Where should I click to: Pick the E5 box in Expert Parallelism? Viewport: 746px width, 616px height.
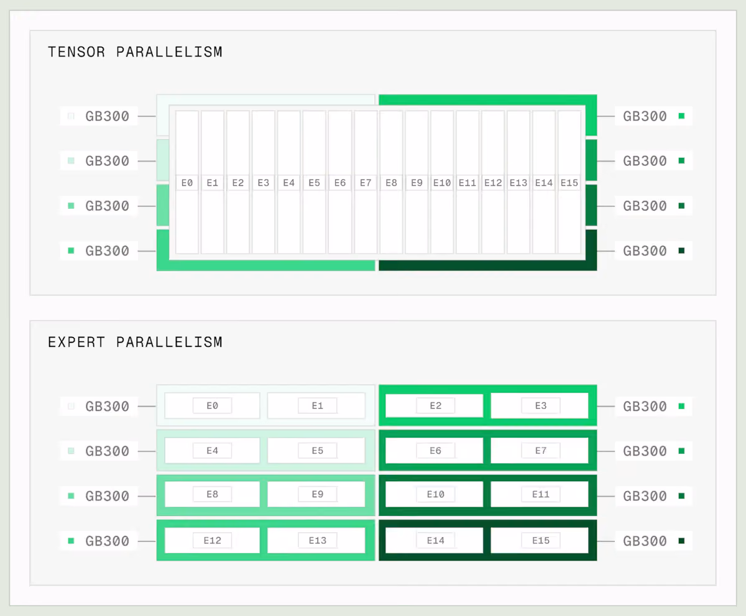(316, 451)
